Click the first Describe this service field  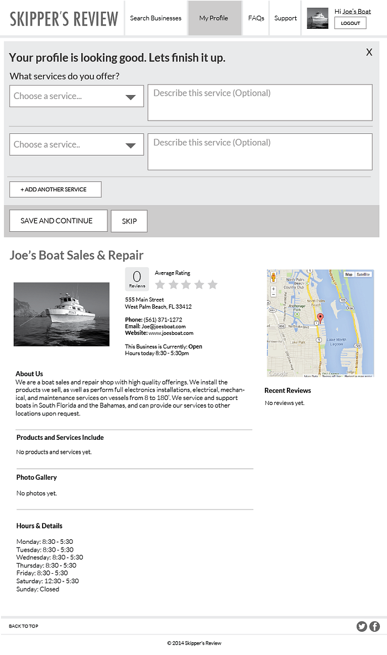coord(260,103)
